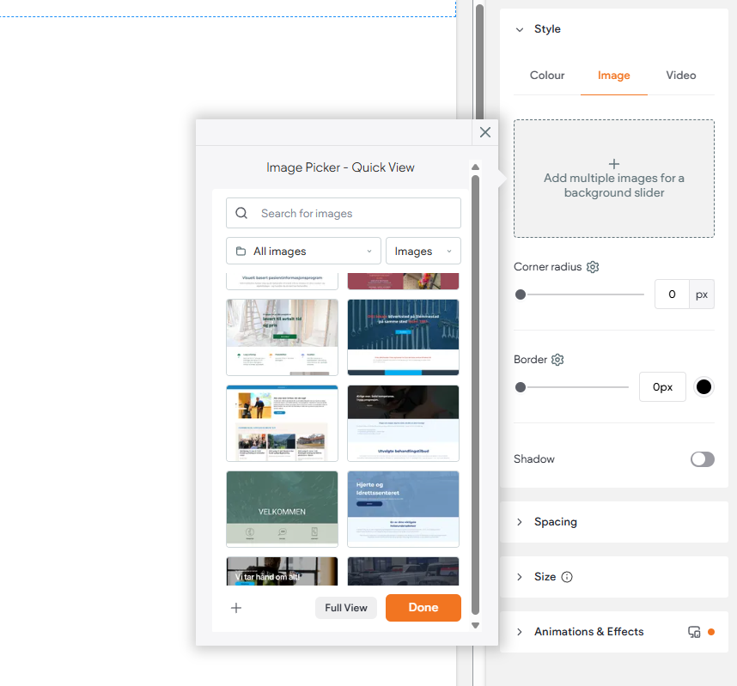Viewport: 737px width, 686px height.
Task: Collapse the Style section
Action: point(520,29)
